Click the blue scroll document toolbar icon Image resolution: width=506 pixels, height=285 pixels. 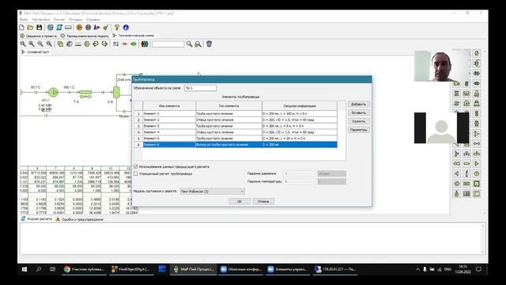coord(59,28)
